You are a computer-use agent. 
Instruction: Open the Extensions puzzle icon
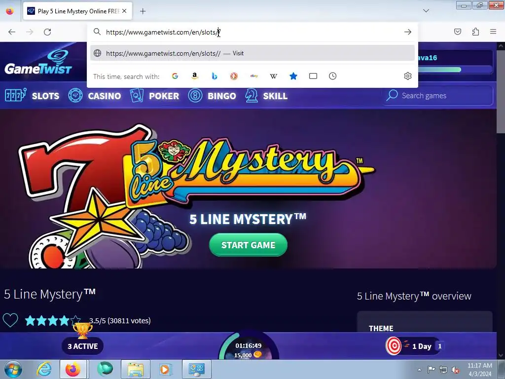(x=475, y=32)
